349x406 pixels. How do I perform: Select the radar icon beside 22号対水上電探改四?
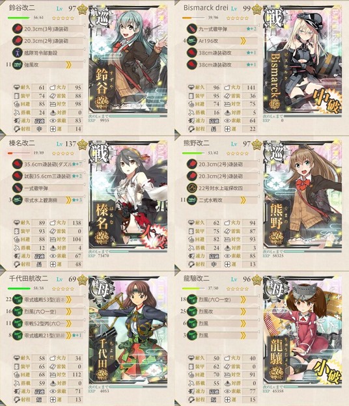click(191, 188)
